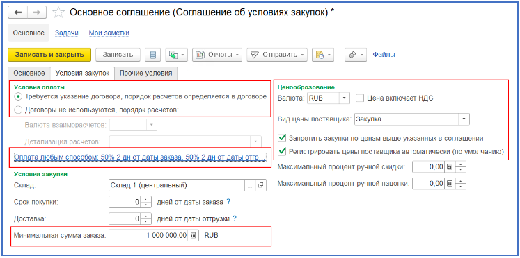
Task: Open the list icon button beside Записать
Action: tap(153, 55)
